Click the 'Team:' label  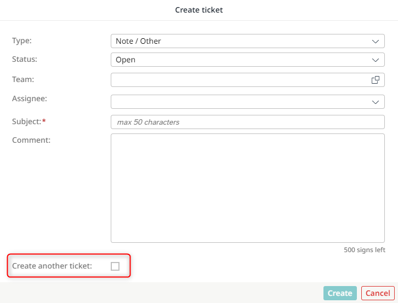click(23, 79)
